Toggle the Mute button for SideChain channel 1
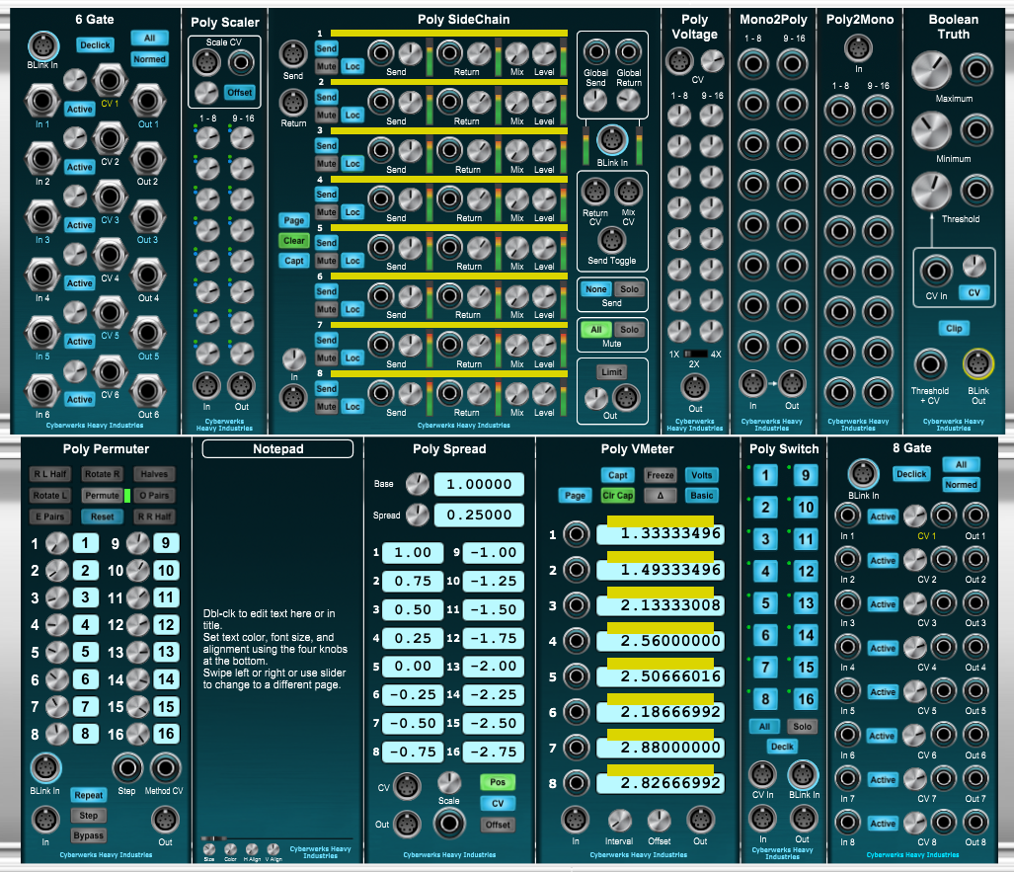The width and height of the screenshot is (1014, 872). pos(326,66)
